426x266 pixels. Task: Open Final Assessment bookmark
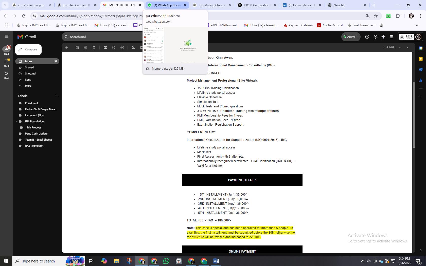[361, 25]
